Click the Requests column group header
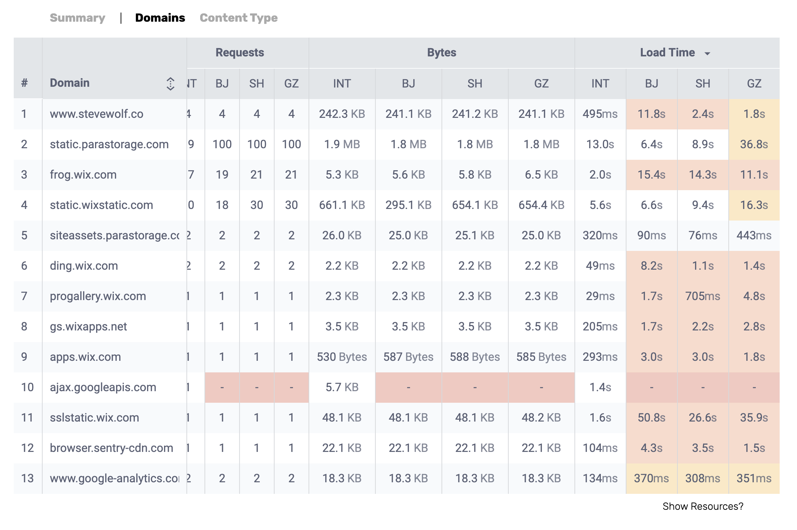Screen dimensions: 797x530 tap(240, 53)
